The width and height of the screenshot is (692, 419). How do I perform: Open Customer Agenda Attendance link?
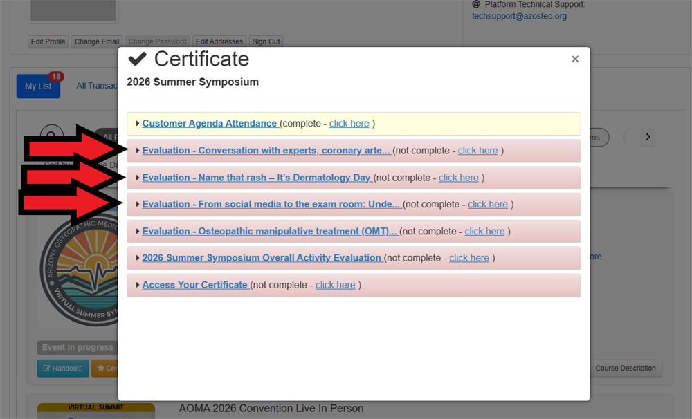coord(209,124)
